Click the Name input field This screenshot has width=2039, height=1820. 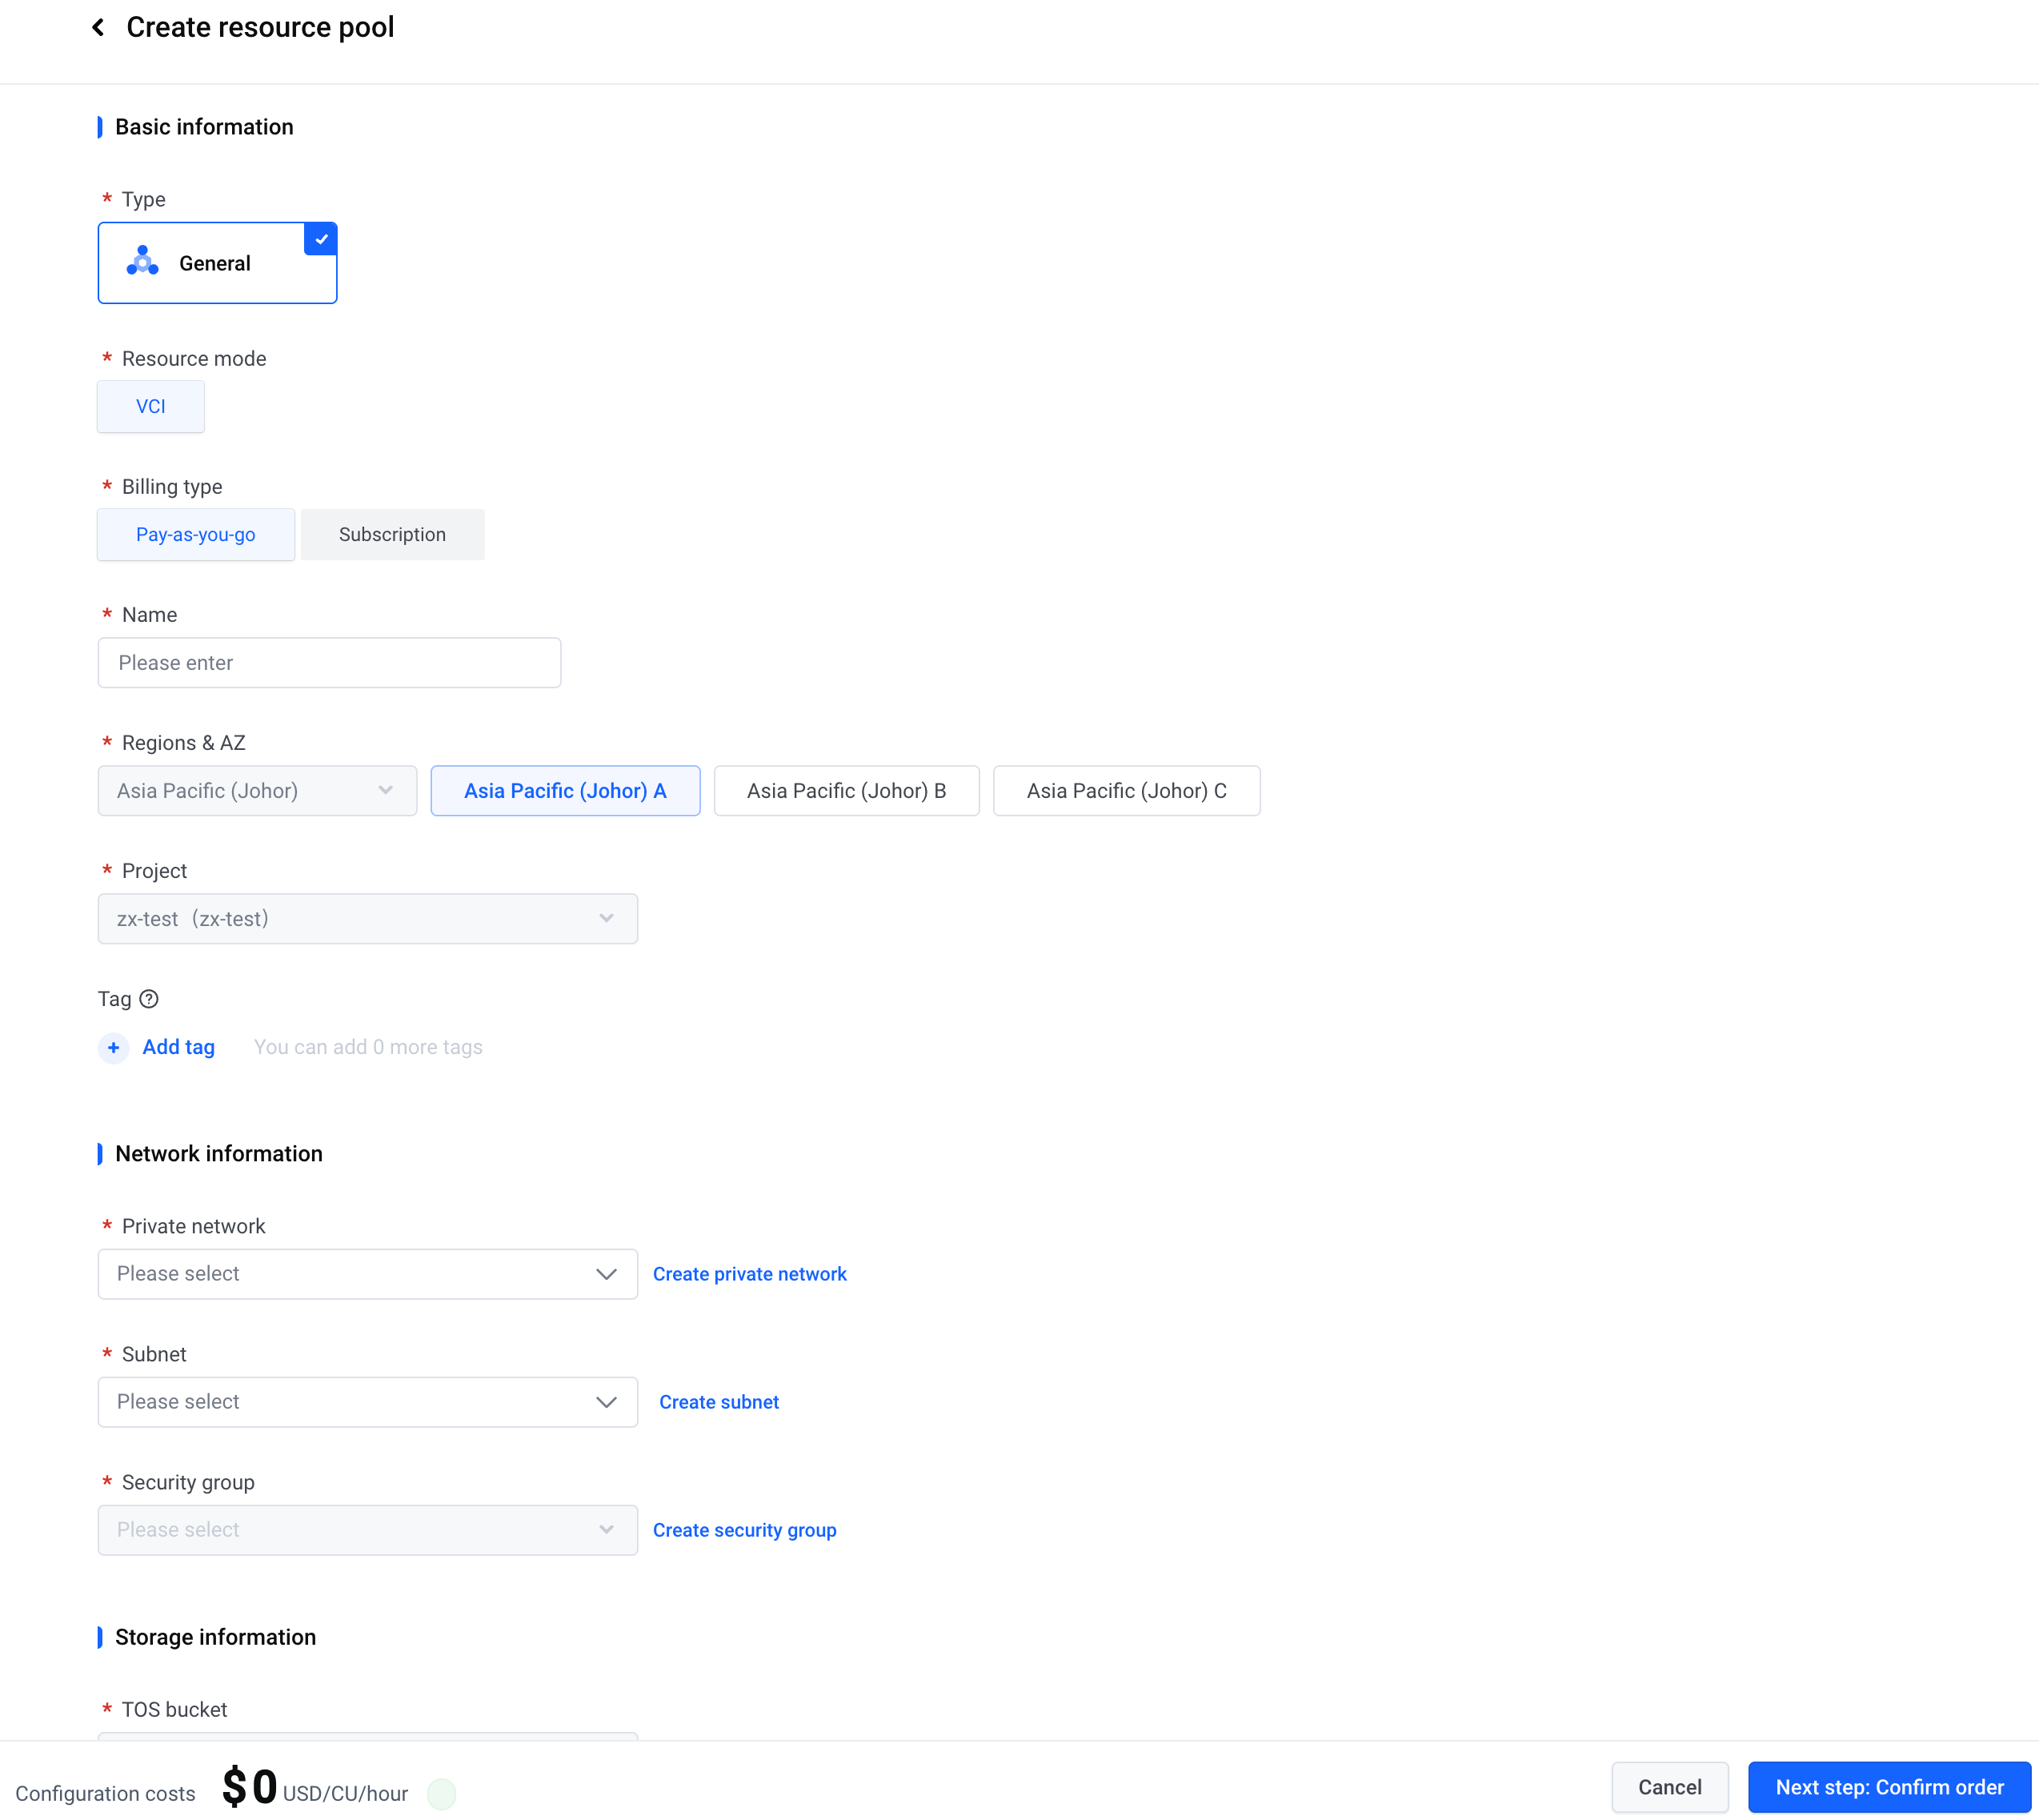tap(329, 663)
